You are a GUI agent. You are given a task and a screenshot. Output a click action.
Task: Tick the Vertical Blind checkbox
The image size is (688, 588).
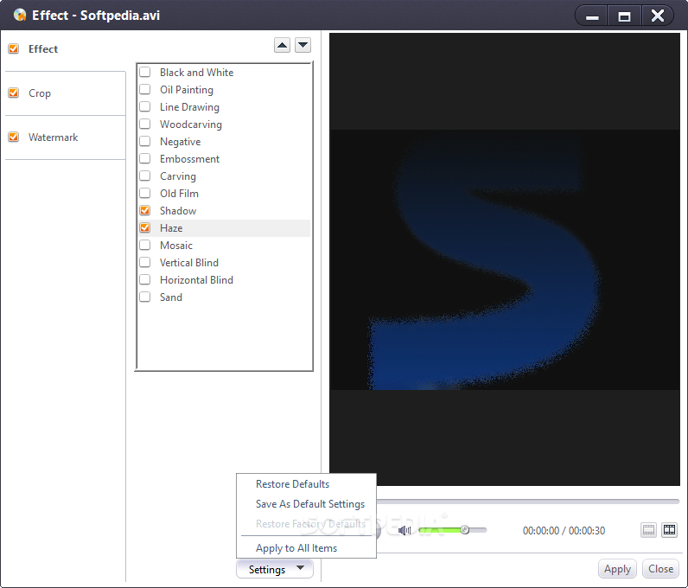tap(145, 263)
